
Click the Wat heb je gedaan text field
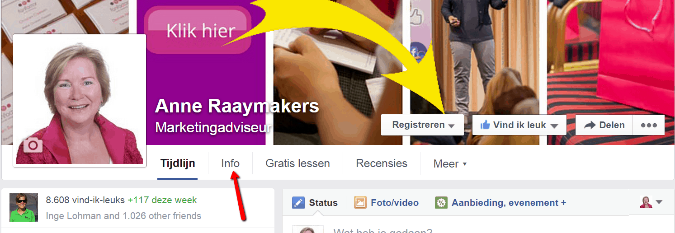click(475, 230)
